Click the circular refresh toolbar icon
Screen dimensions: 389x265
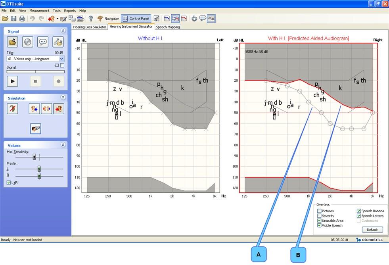click(x=194, y=18)
